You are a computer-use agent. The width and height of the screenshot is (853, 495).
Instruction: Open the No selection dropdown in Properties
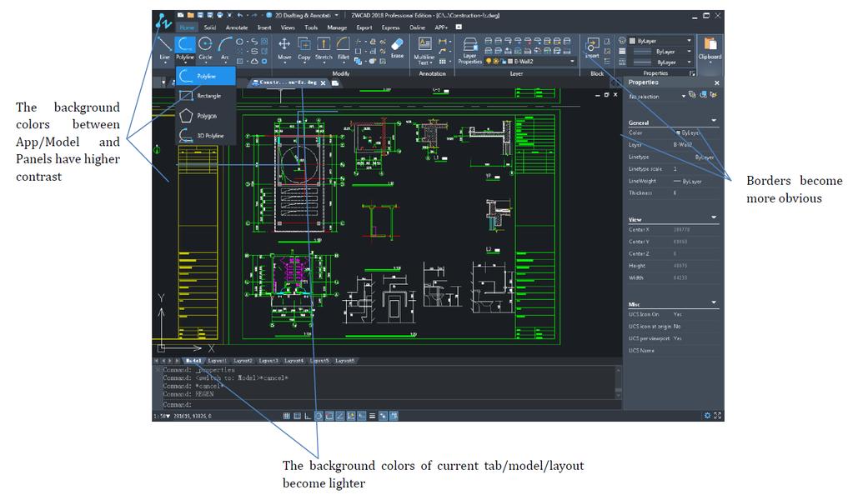(683, 97)
